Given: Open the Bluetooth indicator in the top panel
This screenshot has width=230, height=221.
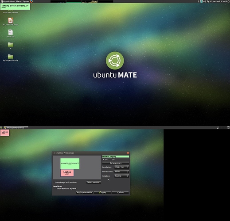Looking at the screenshot, I should [x=198, y=1].
